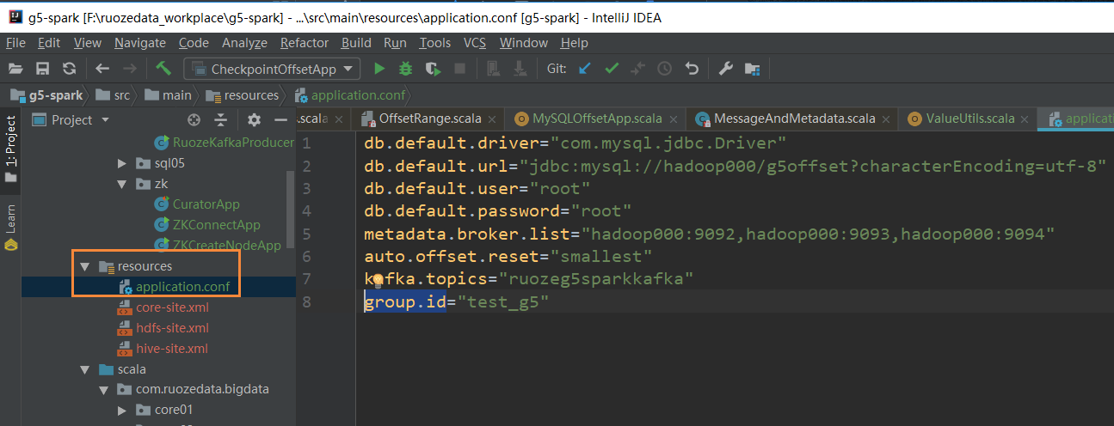Open the CheckpointOffsetApp run configuration dropdown
This screenshot has width=1114, height=426.
pos(272,69)
